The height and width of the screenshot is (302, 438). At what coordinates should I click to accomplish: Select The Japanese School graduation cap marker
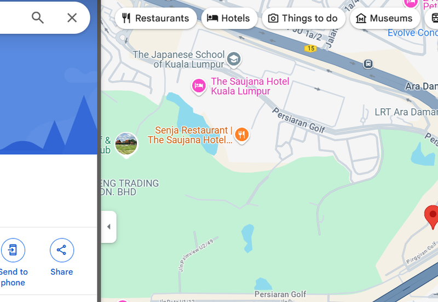[x=234, y=60]
